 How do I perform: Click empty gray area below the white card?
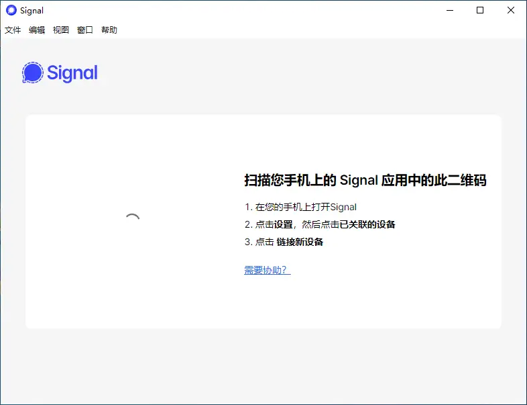point(263,366)
